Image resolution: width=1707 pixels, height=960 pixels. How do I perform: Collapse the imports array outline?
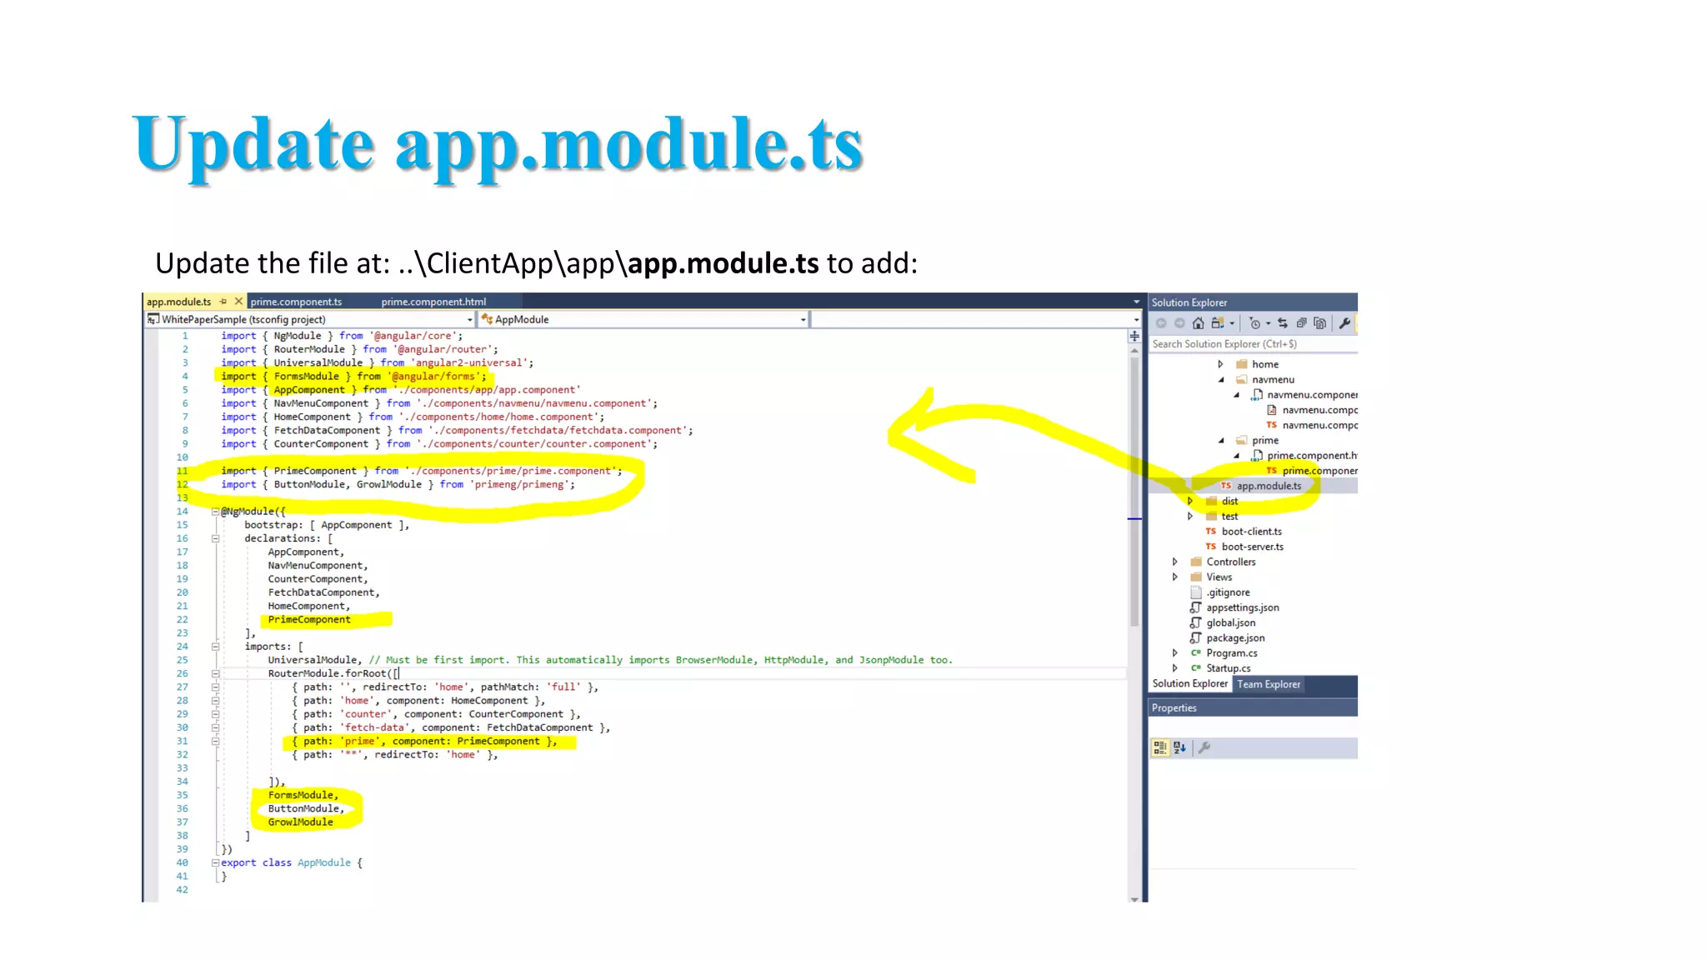pos(215,647)
